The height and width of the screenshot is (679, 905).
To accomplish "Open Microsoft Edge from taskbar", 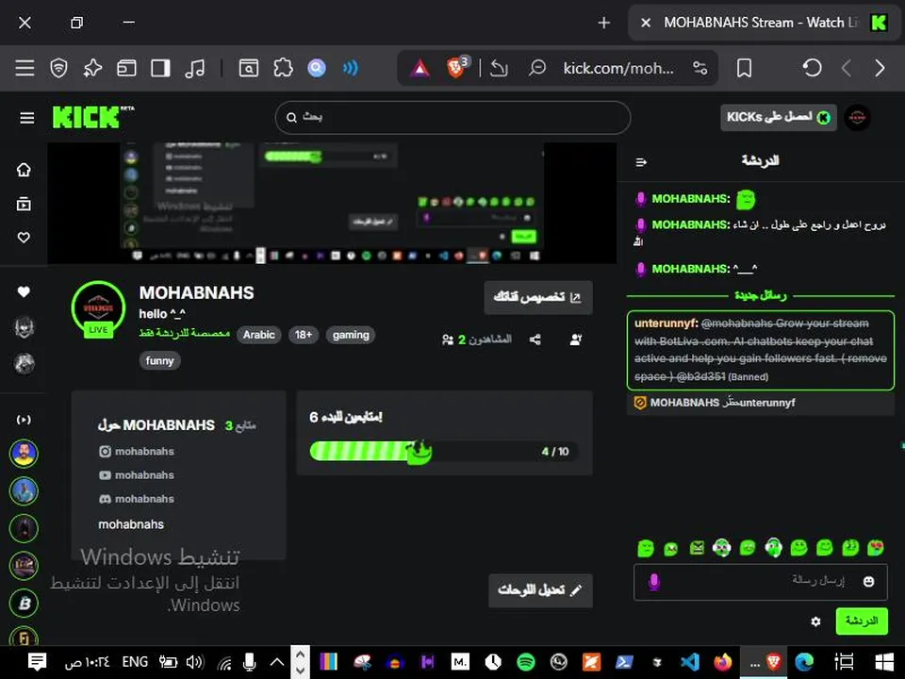I will [x=804, y=662].
